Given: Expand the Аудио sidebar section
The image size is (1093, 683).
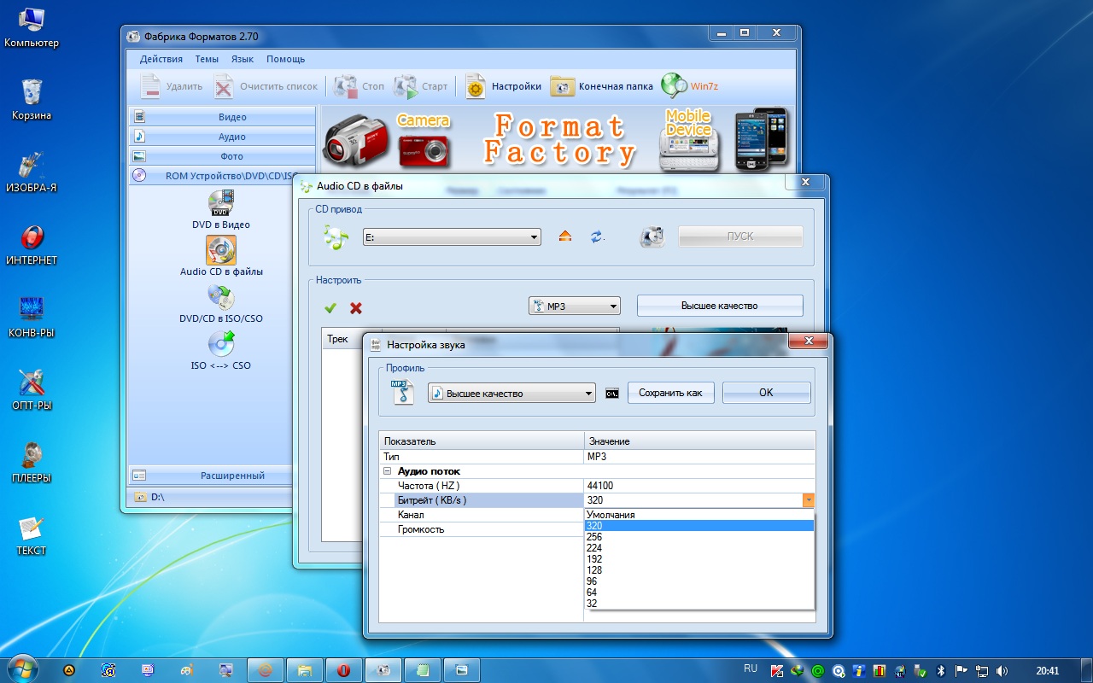Looking at the screenshot, I should pos(222,137).
